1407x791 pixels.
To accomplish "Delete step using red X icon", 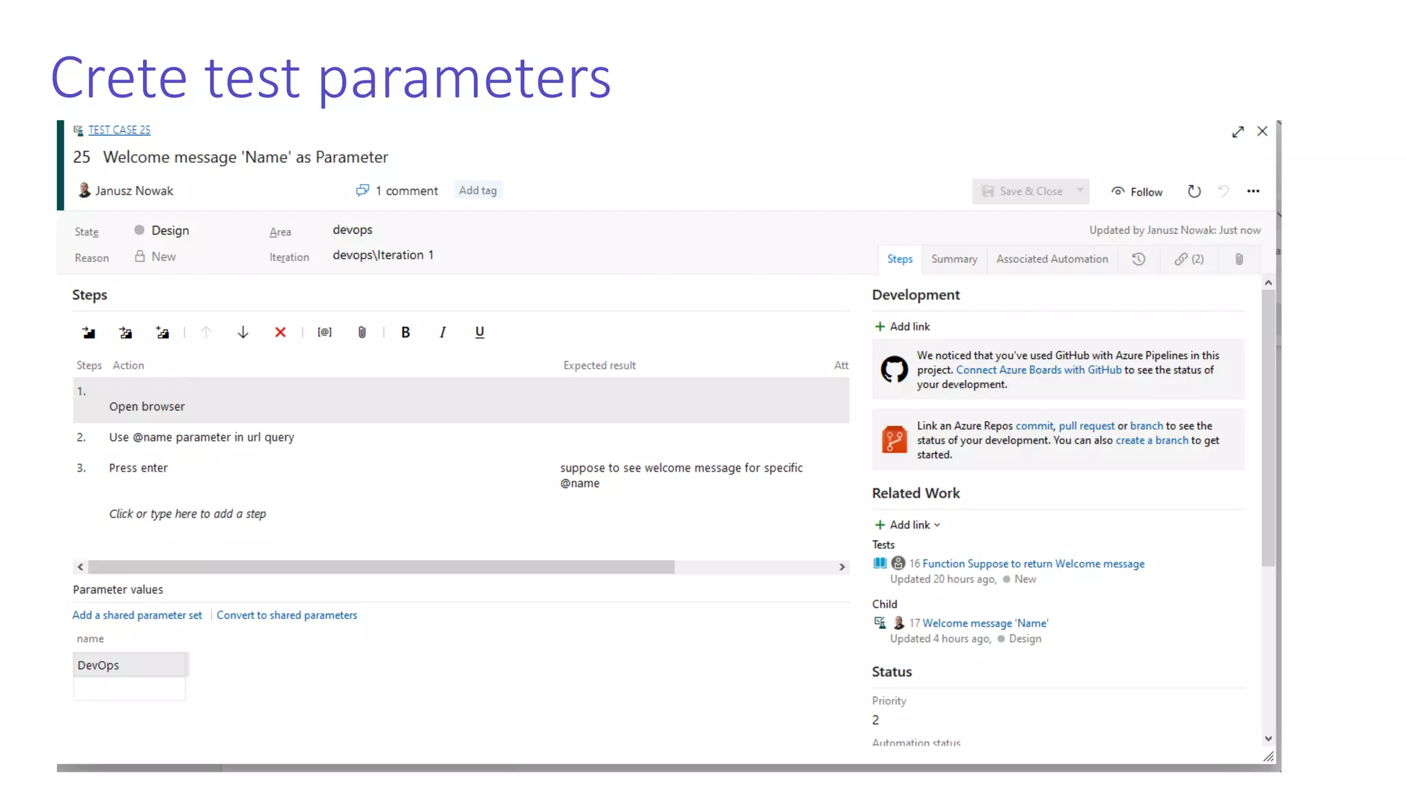I will (x=280, y=333).
